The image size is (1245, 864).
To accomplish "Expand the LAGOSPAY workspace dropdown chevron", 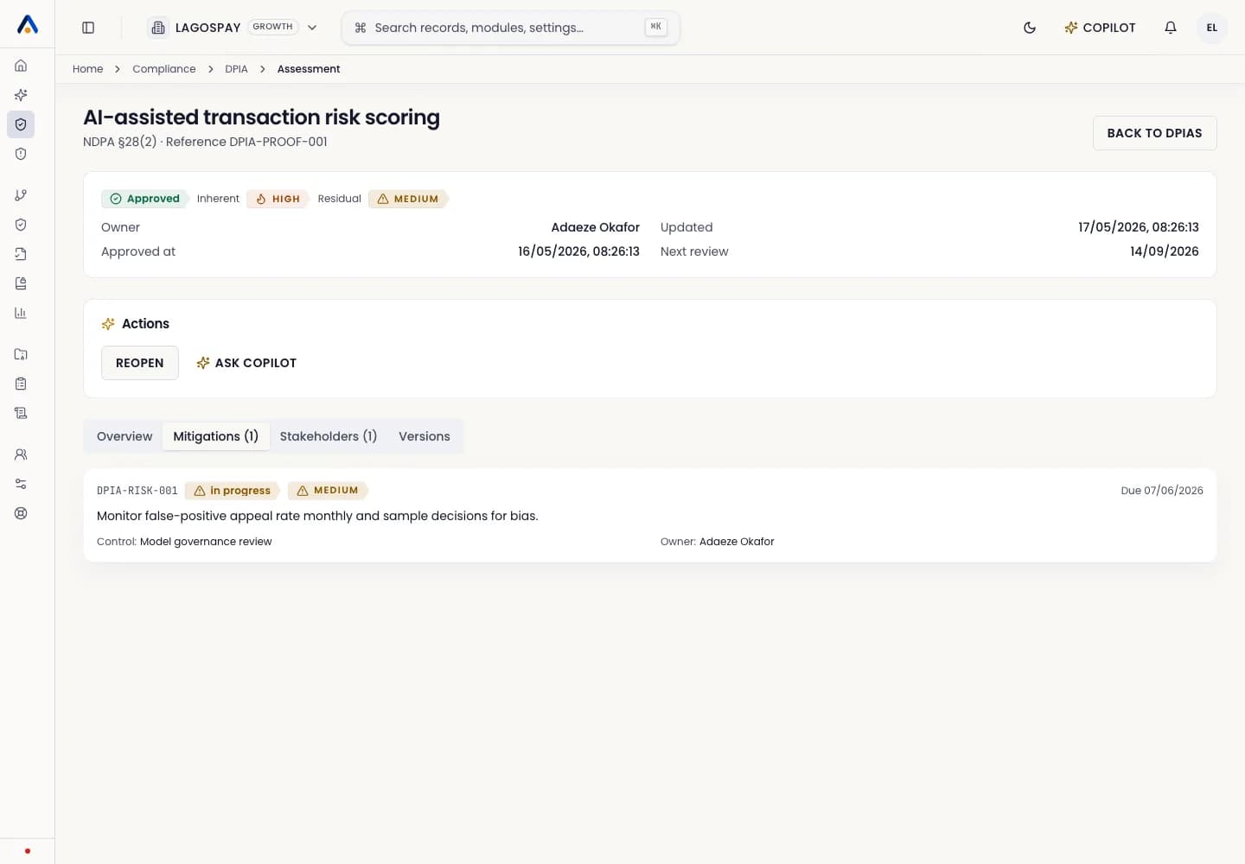I will click(x=312, y=28).
